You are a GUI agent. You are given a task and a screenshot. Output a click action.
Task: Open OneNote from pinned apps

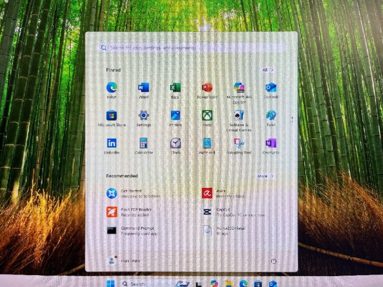pos(271,144)
